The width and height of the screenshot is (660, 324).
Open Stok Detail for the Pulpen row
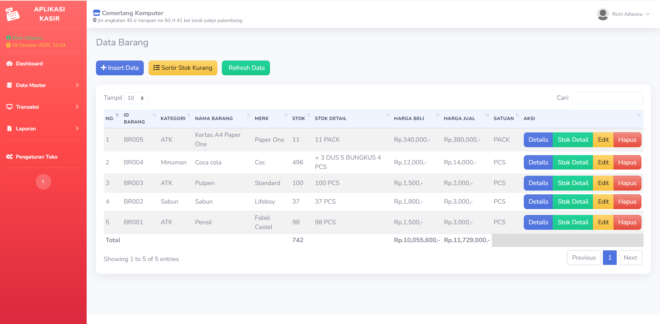pyautogui.click(x=573, y=183)
